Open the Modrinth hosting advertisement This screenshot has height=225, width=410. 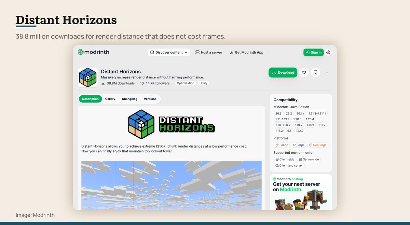(x=301, y=192)
